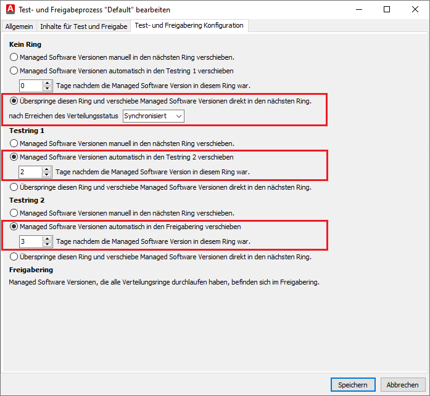
Task: Decrease days value in Testring 2 spinner
Action: coord(48,244)
